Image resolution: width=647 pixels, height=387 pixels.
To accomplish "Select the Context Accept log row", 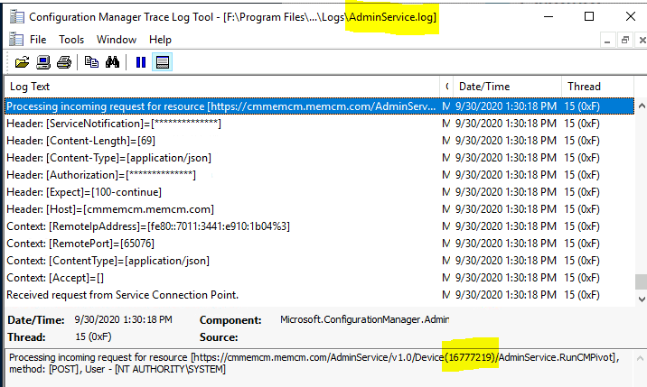I will tap(319, 278).
